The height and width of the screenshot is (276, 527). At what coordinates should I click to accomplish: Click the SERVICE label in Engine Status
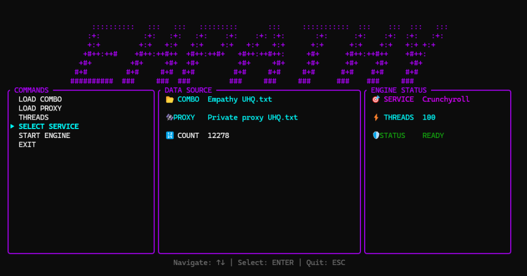pyautogui.click(x=398, y=100)
